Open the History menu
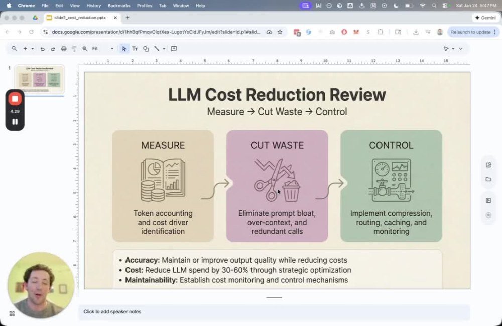Image resolution: width=502 pixels, height=326 pixels. pos(93,6)
